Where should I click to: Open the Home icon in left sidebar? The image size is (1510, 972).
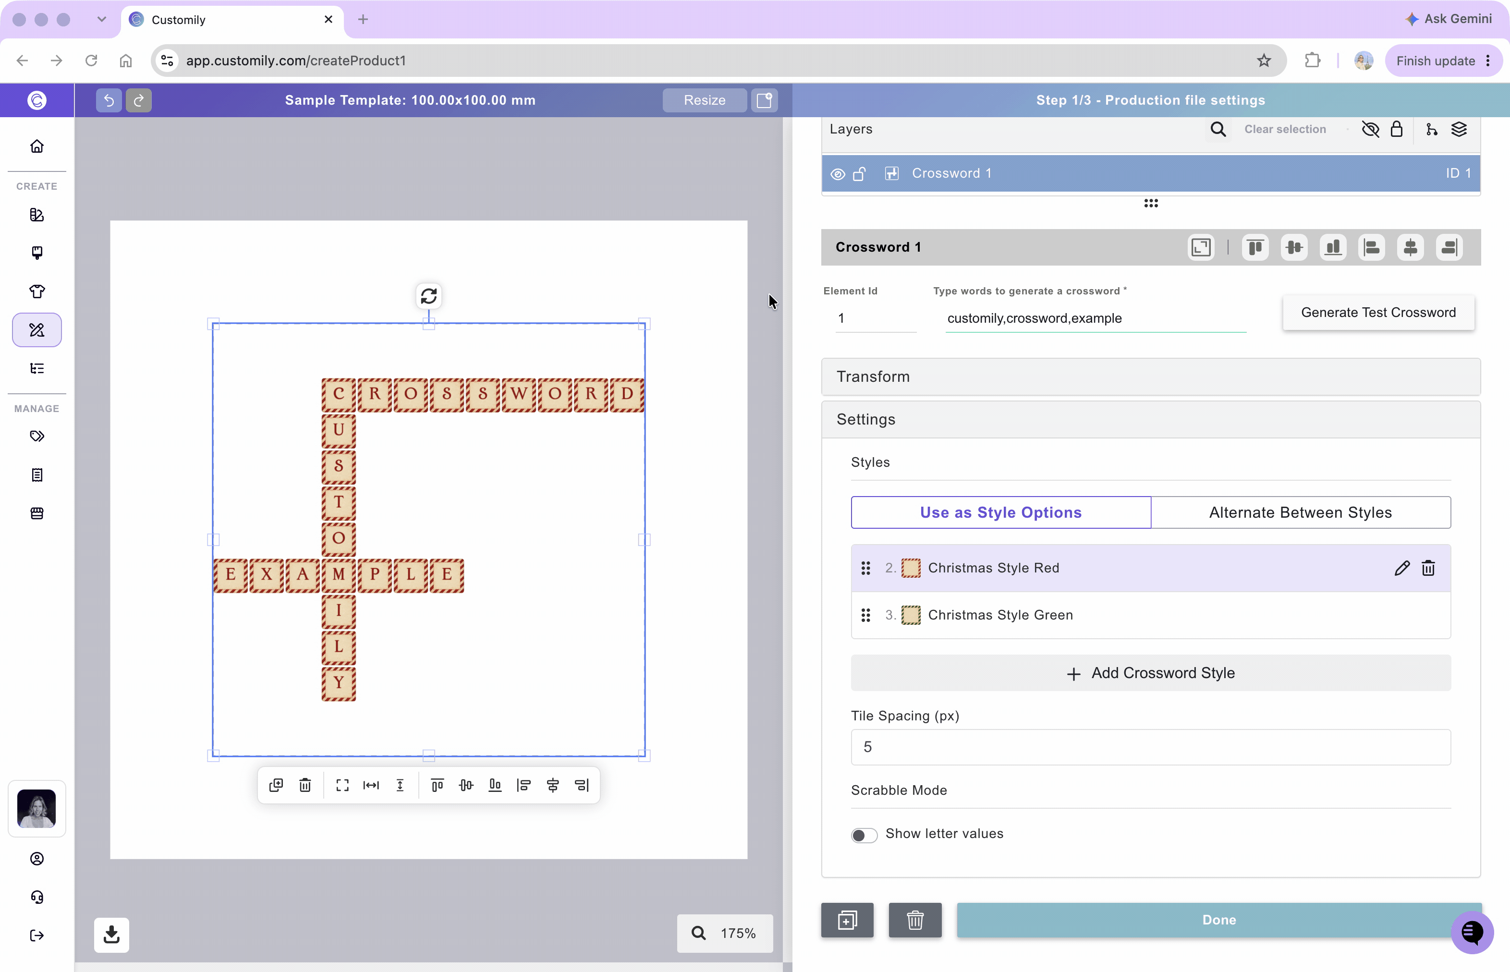pyautogui.click(x=37, y=146)
